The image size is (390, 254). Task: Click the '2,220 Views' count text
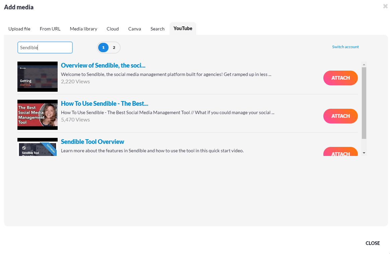click(75, 82)
